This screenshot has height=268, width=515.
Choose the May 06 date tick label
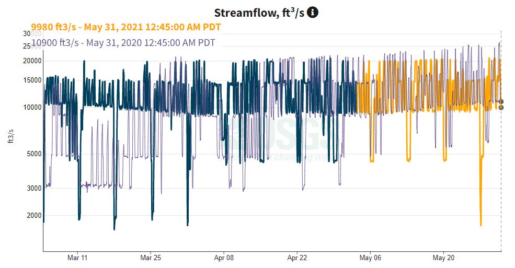(x=370, y=258)
